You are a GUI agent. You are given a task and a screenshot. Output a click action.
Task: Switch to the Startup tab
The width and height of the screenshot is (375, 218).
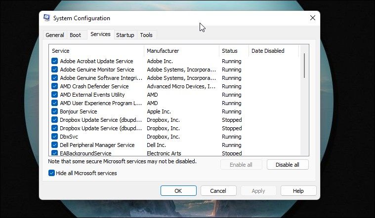pos(125,35)
